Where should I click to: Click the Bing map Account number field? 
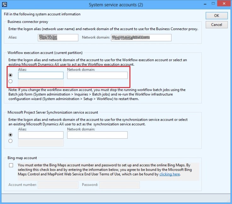[58, 185]
